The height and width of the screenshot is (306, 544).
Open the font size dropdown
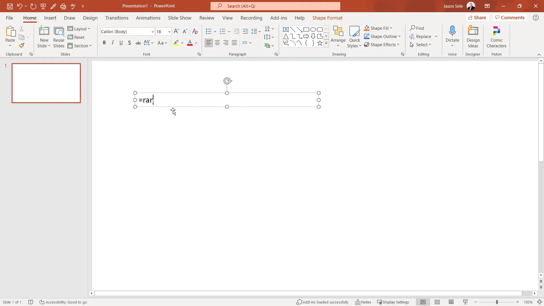point(169,32)
